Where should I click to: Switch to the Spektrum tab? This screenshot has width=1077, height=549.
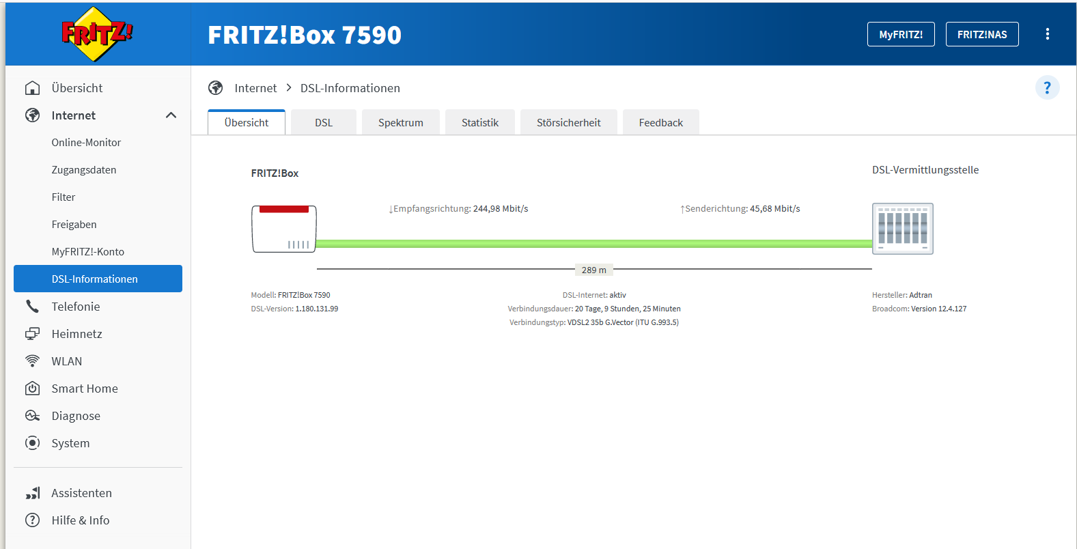tap(401, 122)
